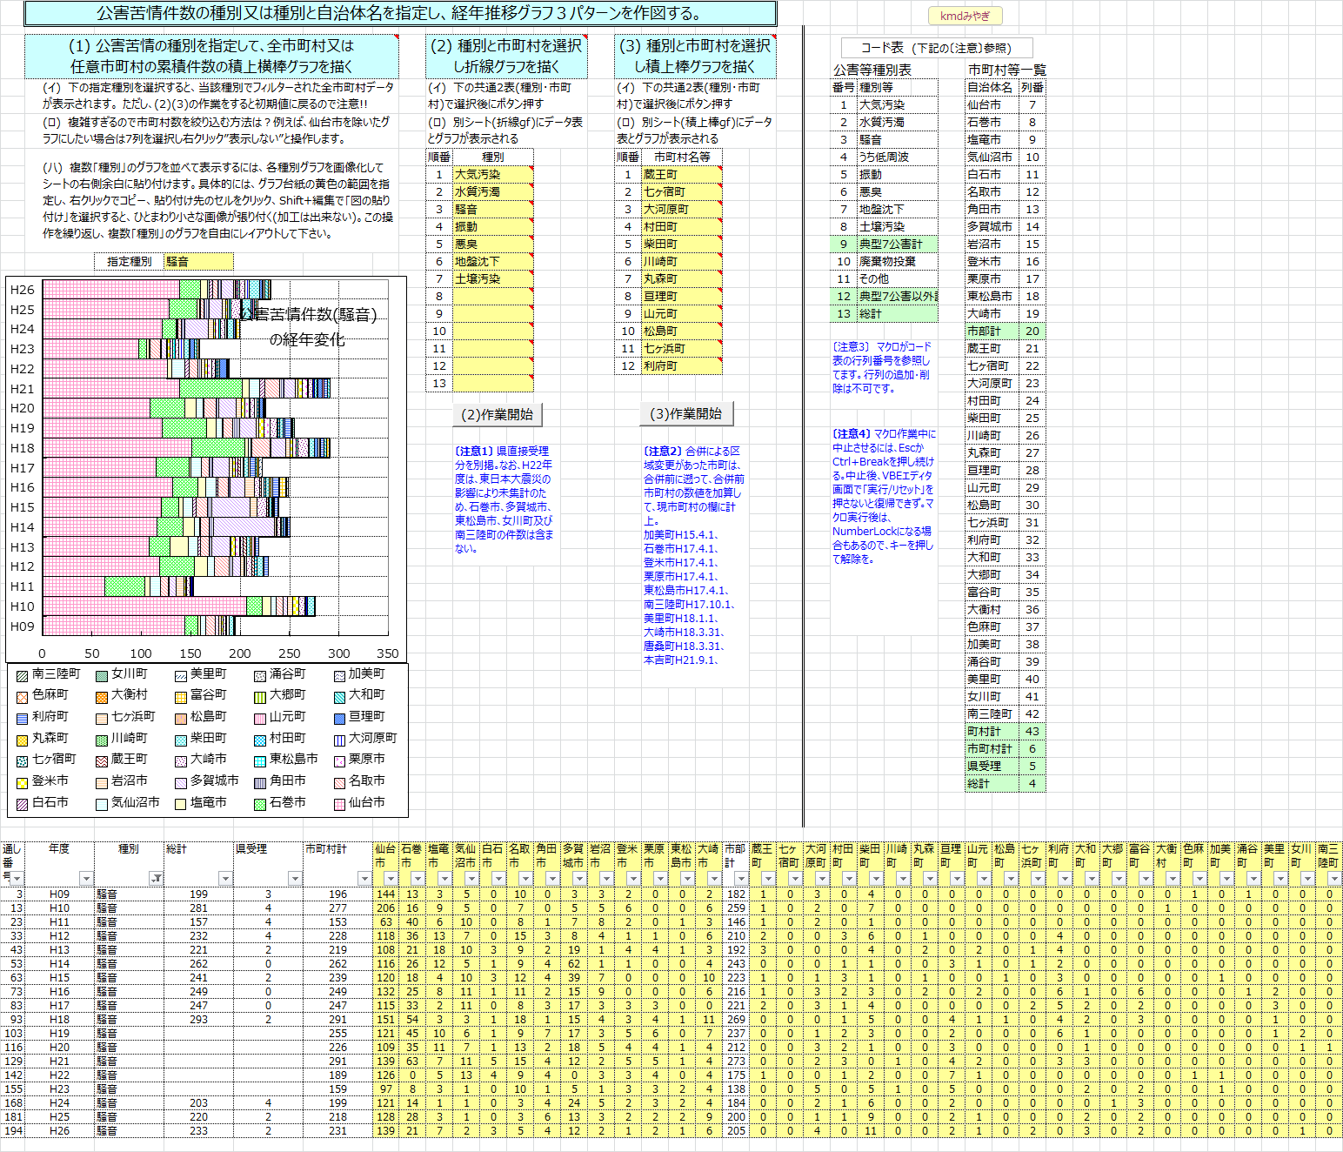
Task: Click empty 種別 input cell for 順番 13
Action: (492, 383)
